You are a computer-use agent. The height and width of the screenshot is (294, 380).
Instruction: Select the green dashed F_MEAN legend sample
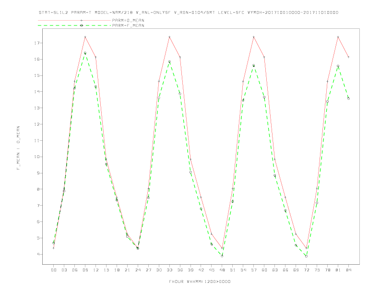click(74, 25)
